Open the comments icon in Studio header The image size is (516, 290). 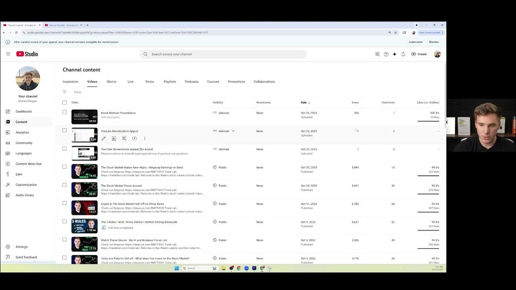[377, 54]
